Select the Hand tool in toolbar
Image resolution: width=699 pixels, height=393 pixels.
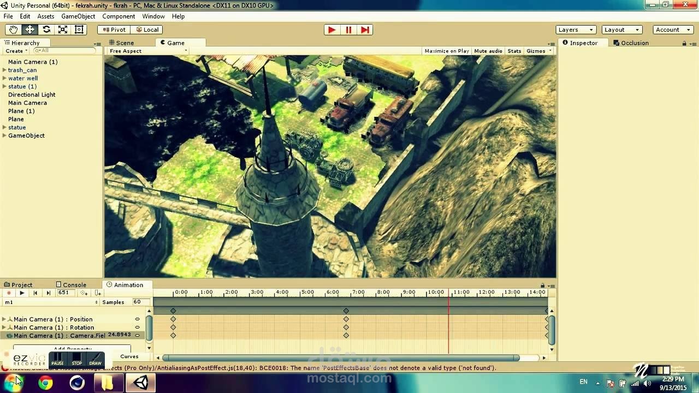13,29
